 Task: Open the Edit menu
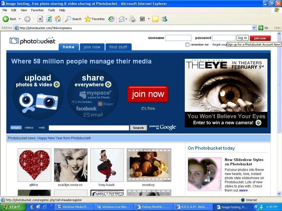(x=14, y=10)
